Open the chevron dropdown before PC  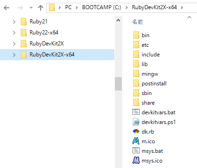pyautogui.click(x=60, y=7)
